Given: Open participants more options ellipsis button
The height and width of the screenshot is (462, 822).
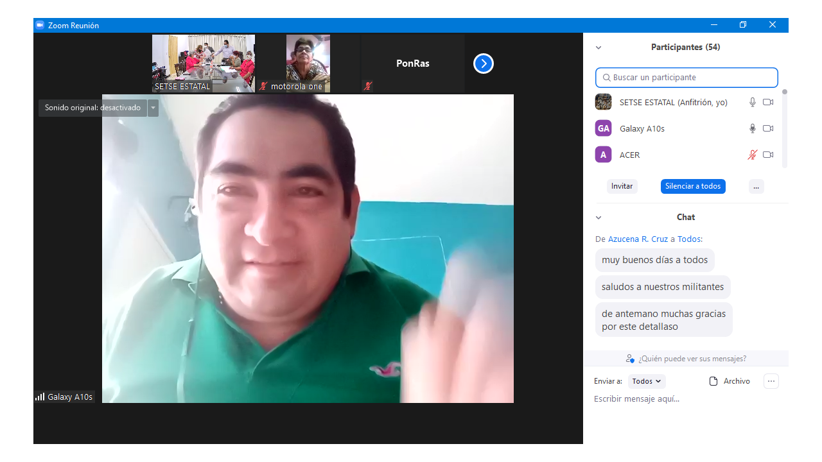Looking at the screenshot, I should [x=756, y=186].
